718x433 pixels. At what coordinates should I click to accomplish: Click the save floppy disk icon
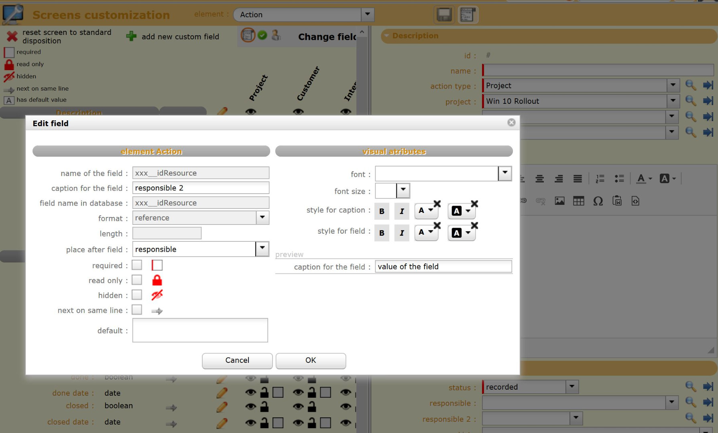tap(444, 15)
